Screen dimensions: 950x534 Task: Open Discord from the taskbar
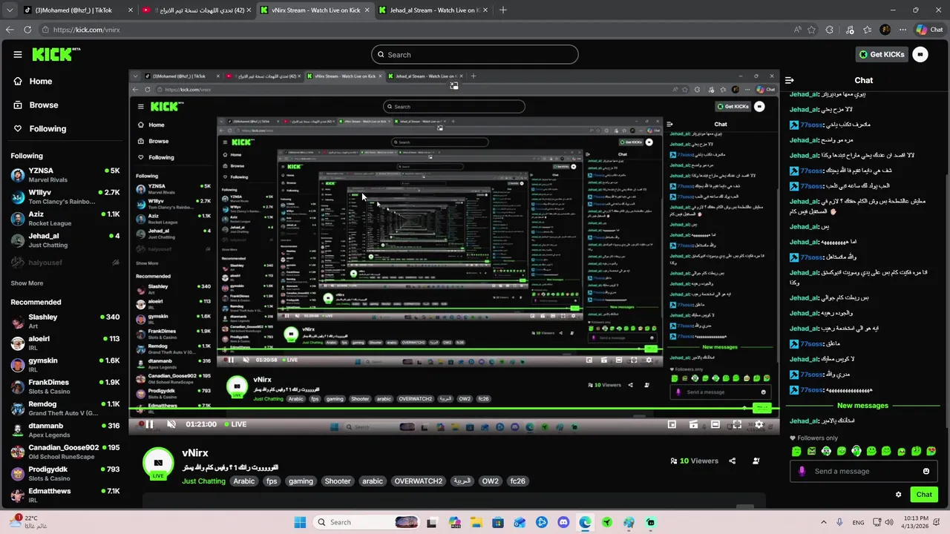coord(563,522)
